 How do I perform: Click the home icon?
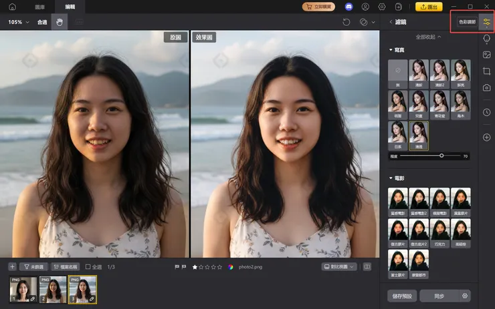click(x=12, y=7)
